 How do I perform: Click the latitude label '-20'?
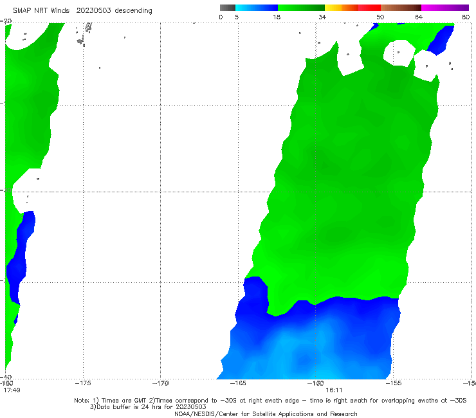[x=6, y=21]
